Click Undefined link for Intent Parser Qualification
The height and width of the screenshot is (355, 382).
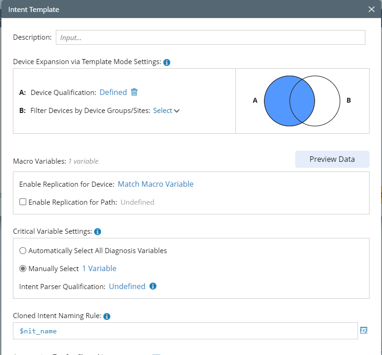(x=127, y=286)
